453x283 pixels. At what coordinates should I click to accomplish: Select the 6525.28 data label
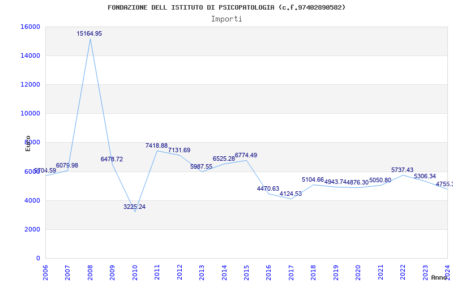tap(224, 159)
